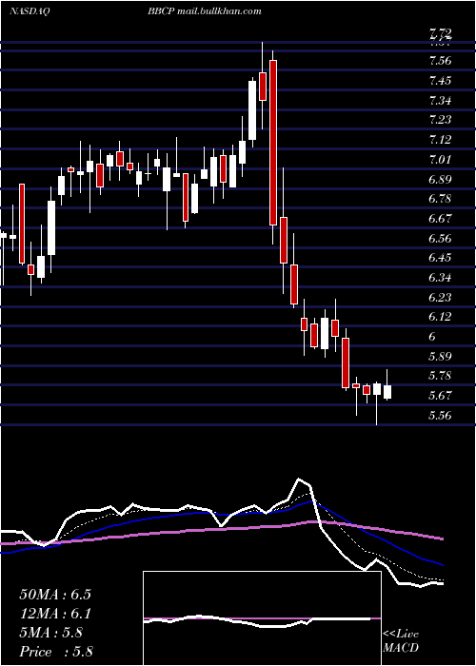Click the 6 price axis label
This screenshot has width=476, height=666.
pyautogui.click(x=432, y=337)
